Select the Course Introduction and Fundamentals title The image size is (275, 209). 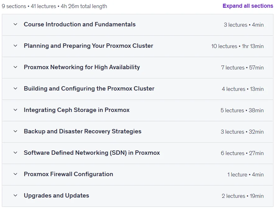[x=80, y=24]
